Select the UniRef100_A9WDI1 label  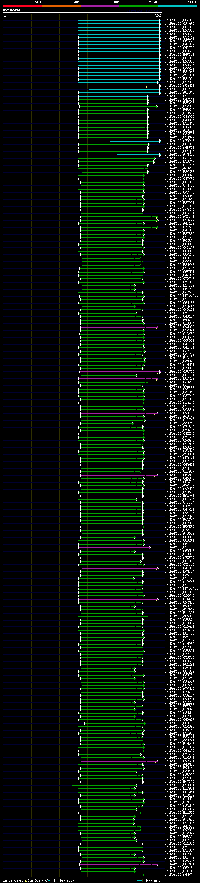click(x=179, y=785)
